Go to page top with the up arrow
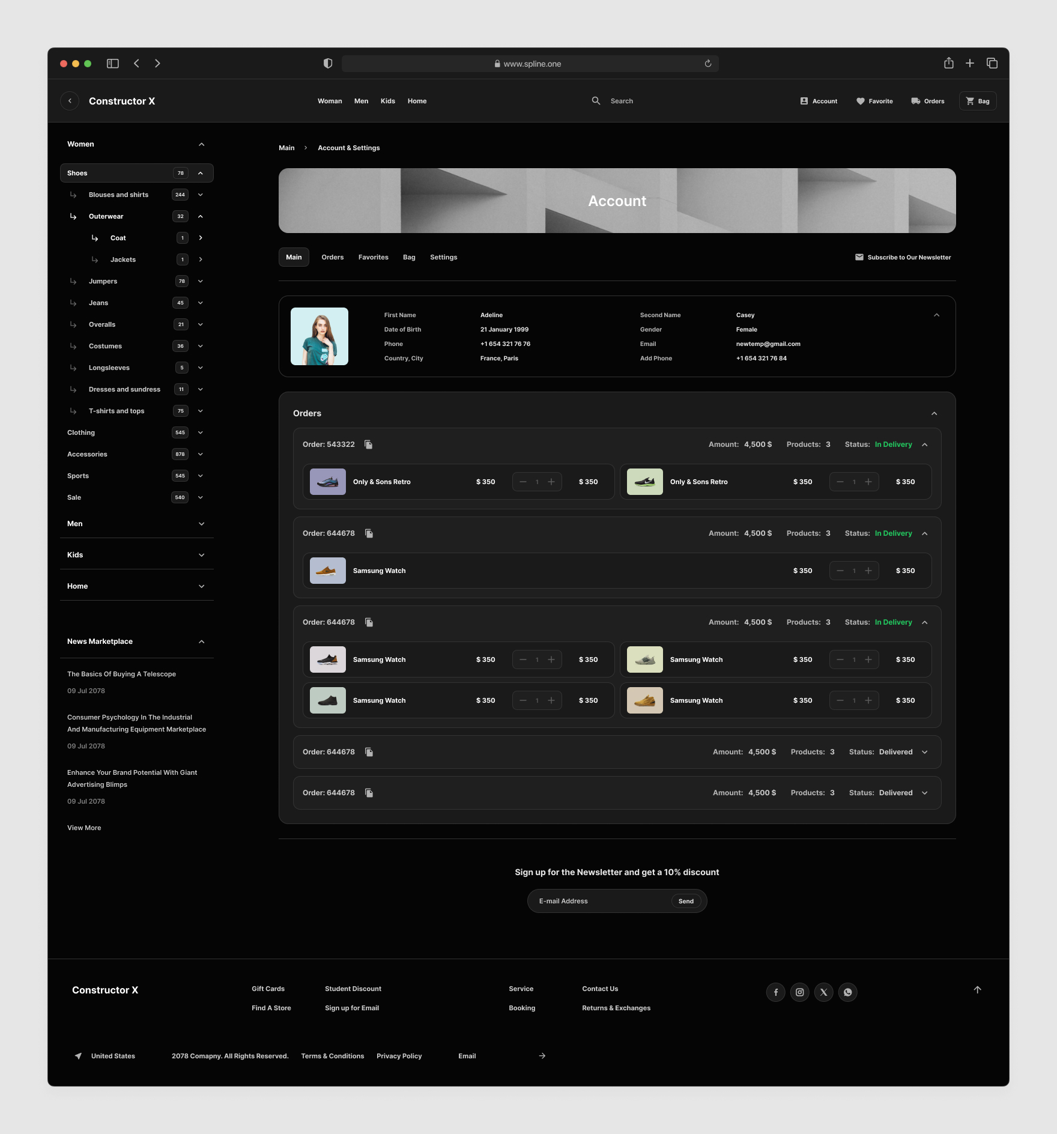The height and width of the screenshot is (1134, 1057). (x=978, y=990)
